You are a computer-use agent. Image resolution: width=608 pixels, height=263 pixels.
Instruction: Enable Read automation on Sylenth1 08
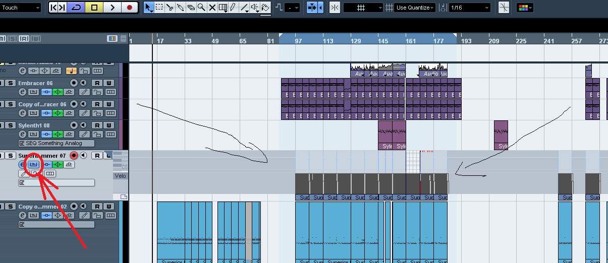(x=97, y=125)
